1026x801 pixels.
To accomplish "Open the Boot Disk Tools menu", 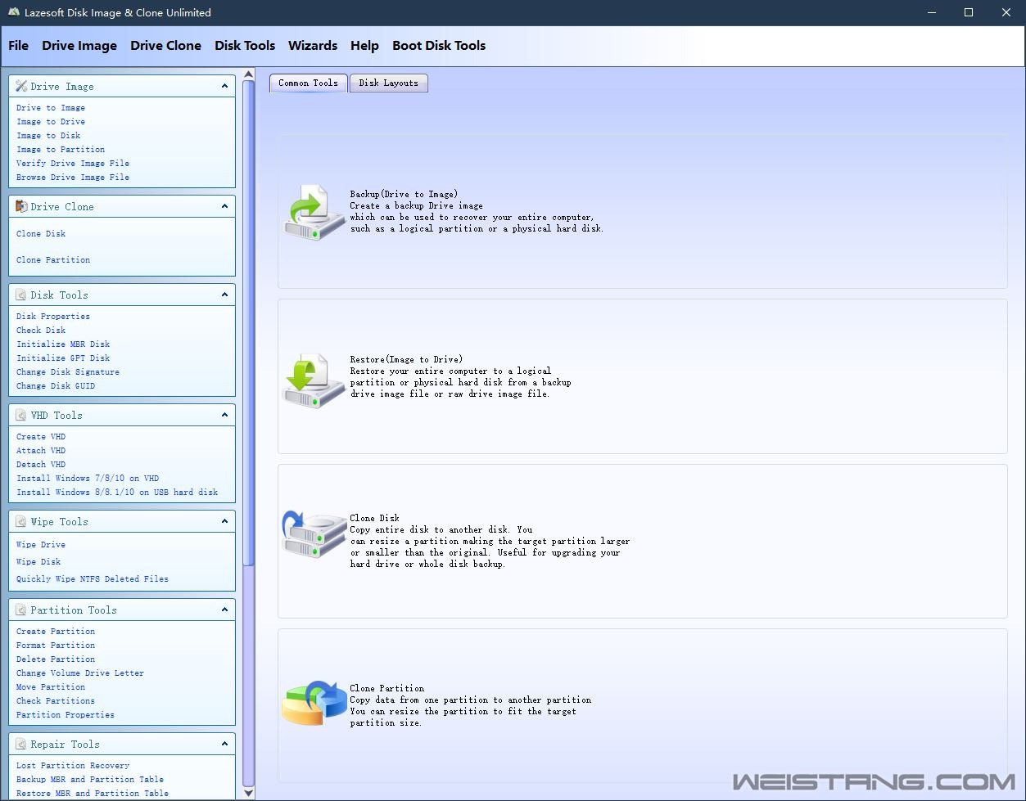I will (439, 46).
